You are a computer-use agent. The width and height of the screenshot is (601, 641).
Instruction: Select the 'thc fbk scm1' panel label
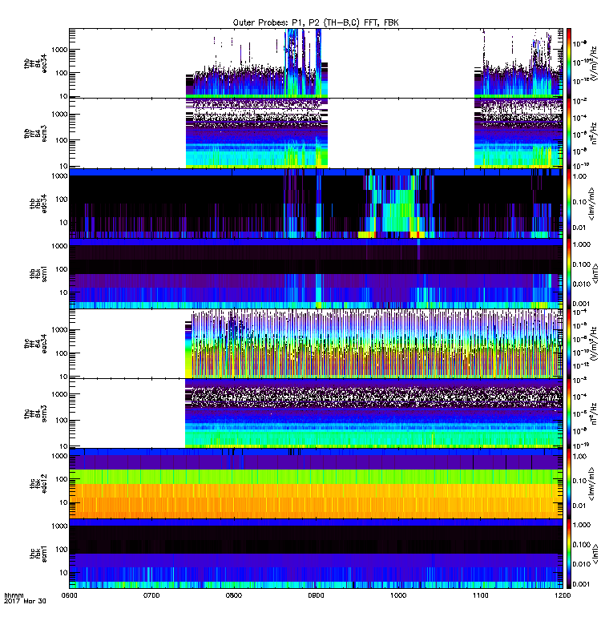[38, 554]
